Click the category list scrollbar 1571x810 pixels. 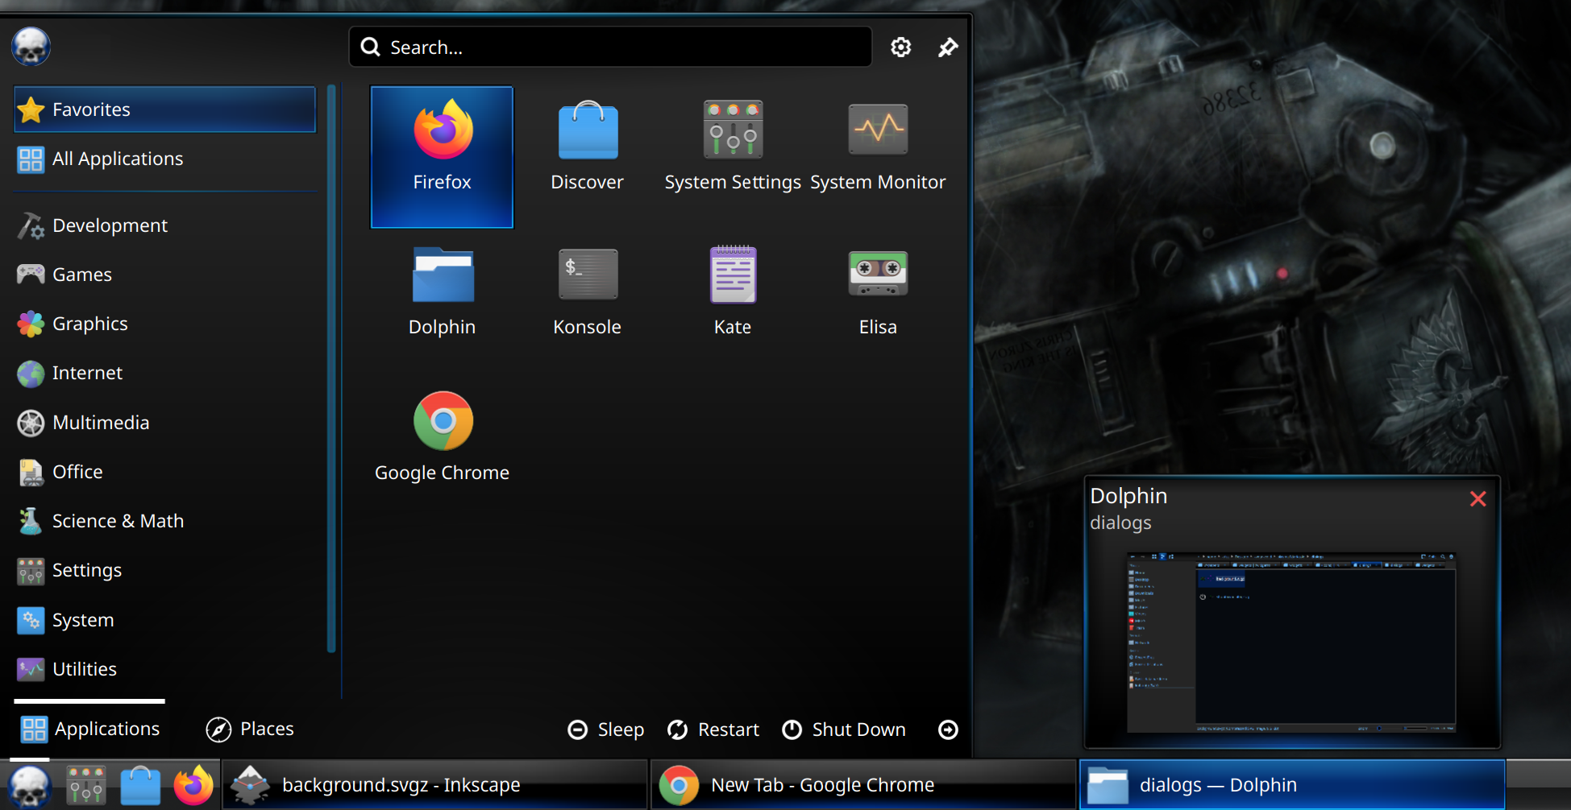[x=330, y=369]
